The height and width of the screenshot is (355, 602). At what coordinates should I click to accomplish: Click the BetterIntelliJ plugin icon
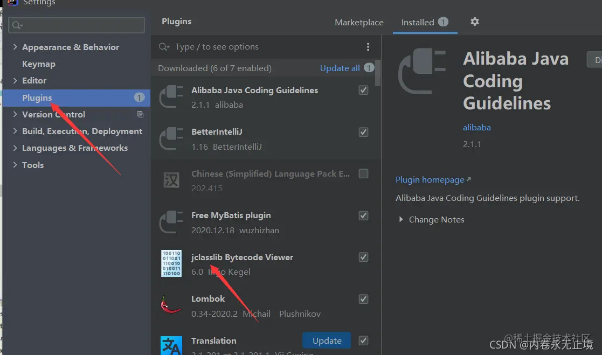[x=171, y=138]
